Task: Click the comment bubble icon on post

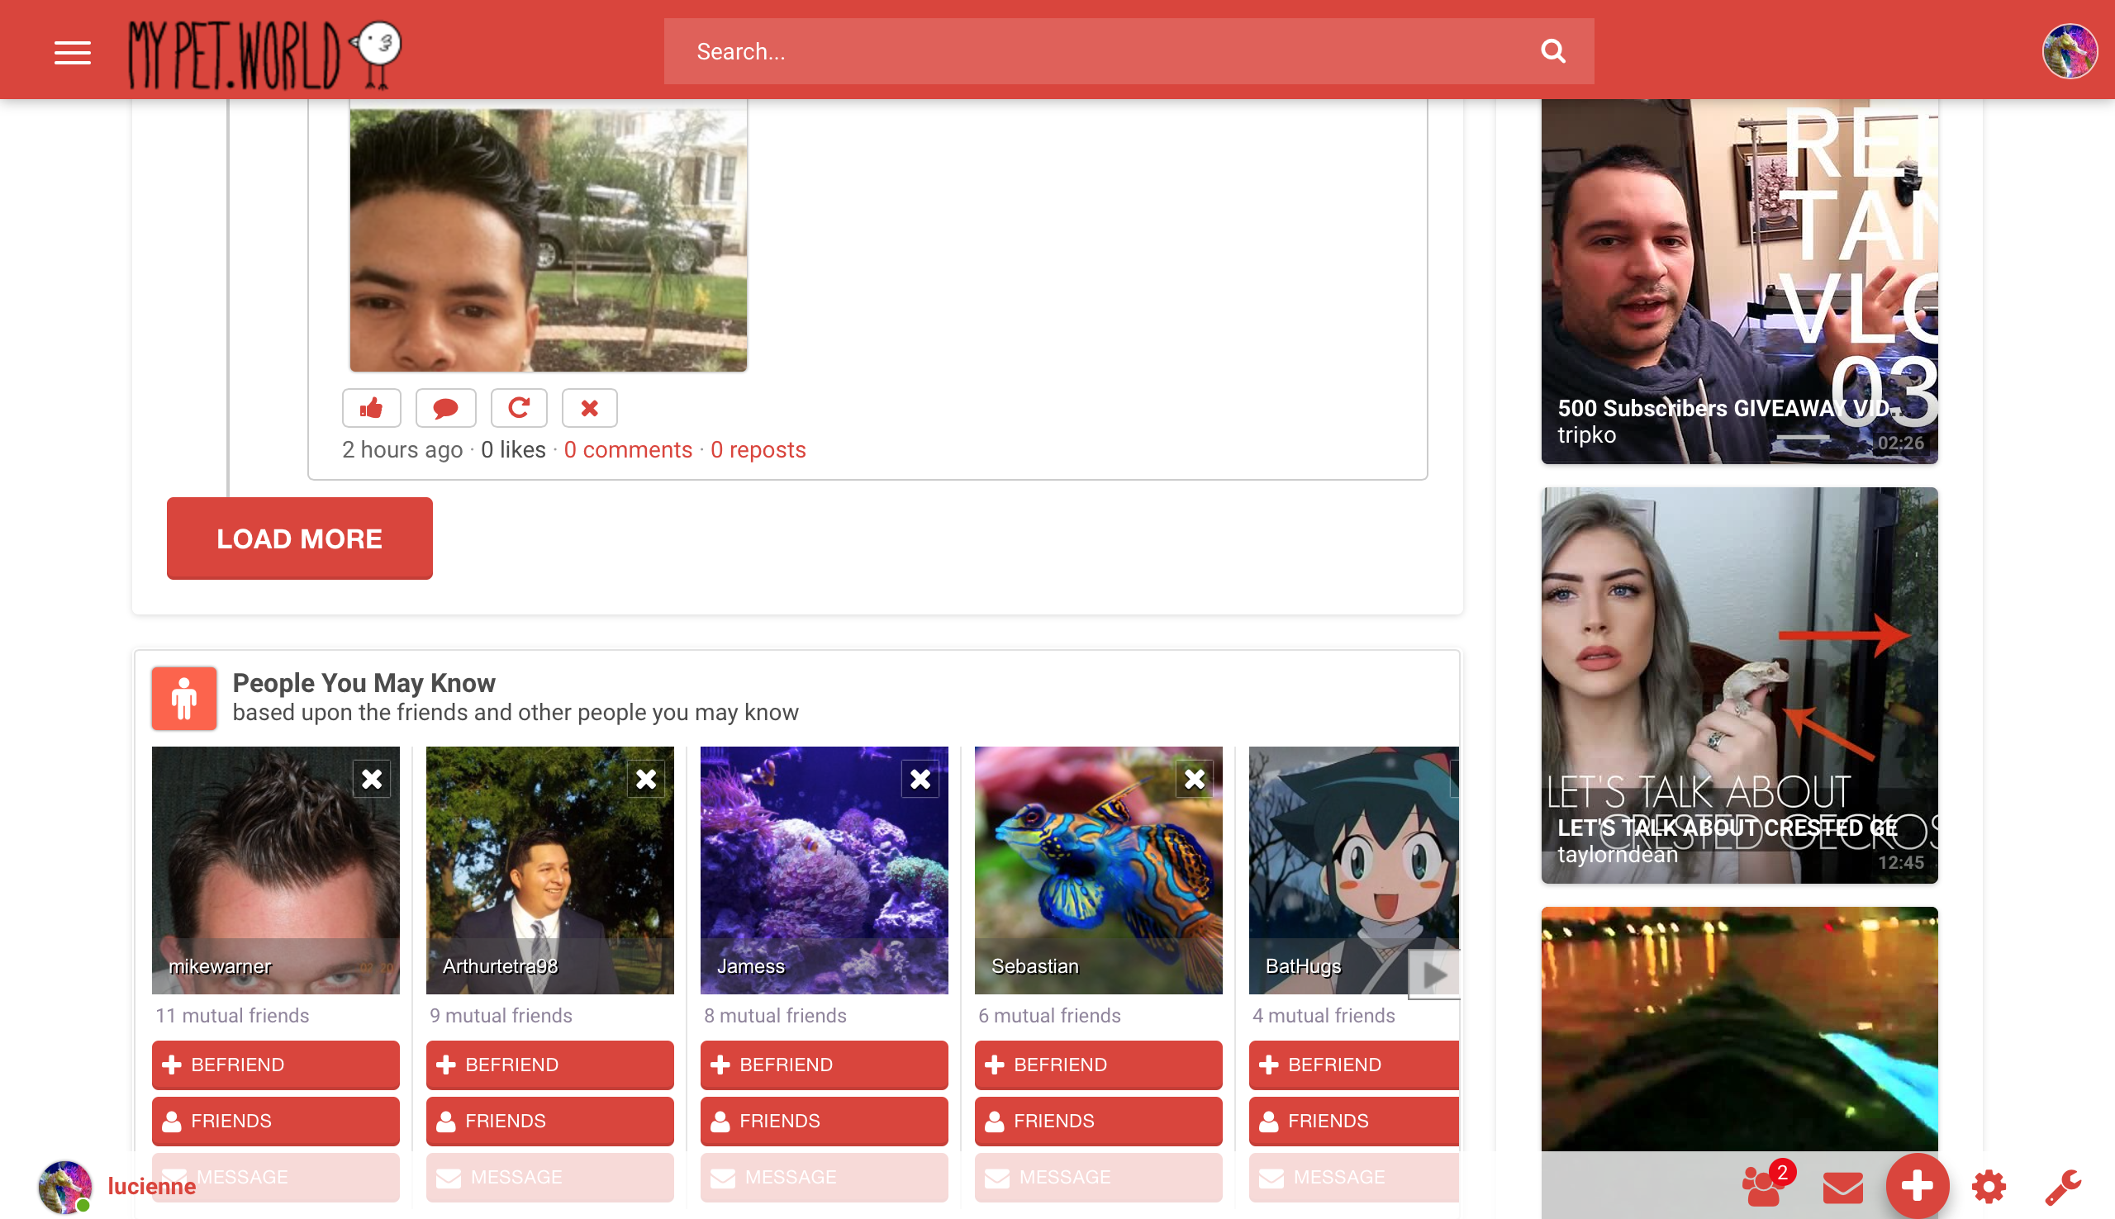Action: [x=445, y=408]
